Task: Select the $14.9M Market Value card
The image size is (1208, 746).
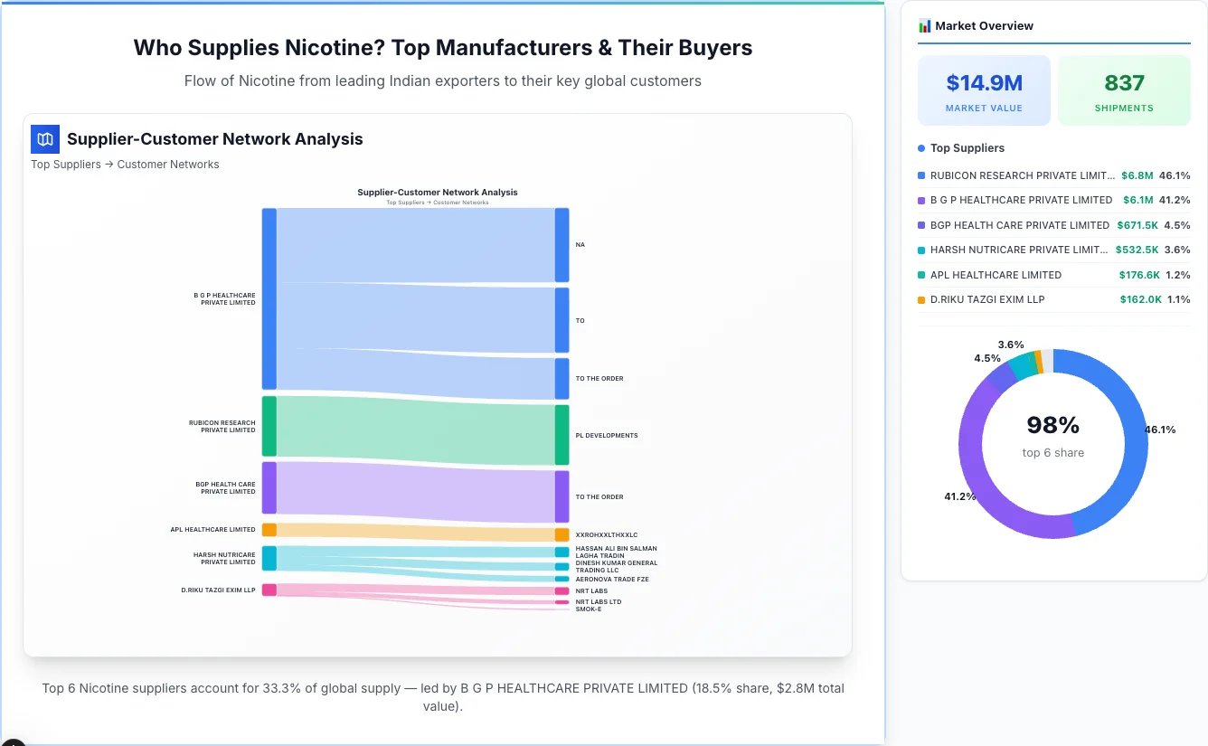Action: (x=984, y=90)
